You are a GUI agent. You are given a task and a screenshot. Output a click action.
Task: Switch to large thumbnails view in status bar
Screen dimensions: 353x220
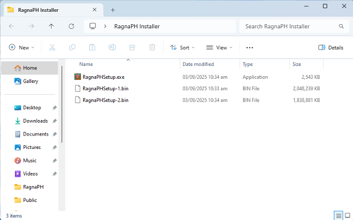pyautogui.click(x=347, y=215)
